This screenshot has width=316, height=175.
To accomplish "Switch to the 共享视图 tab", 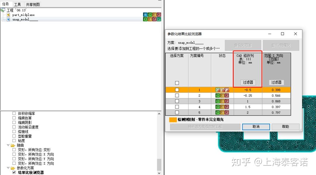I will (32, 4).
